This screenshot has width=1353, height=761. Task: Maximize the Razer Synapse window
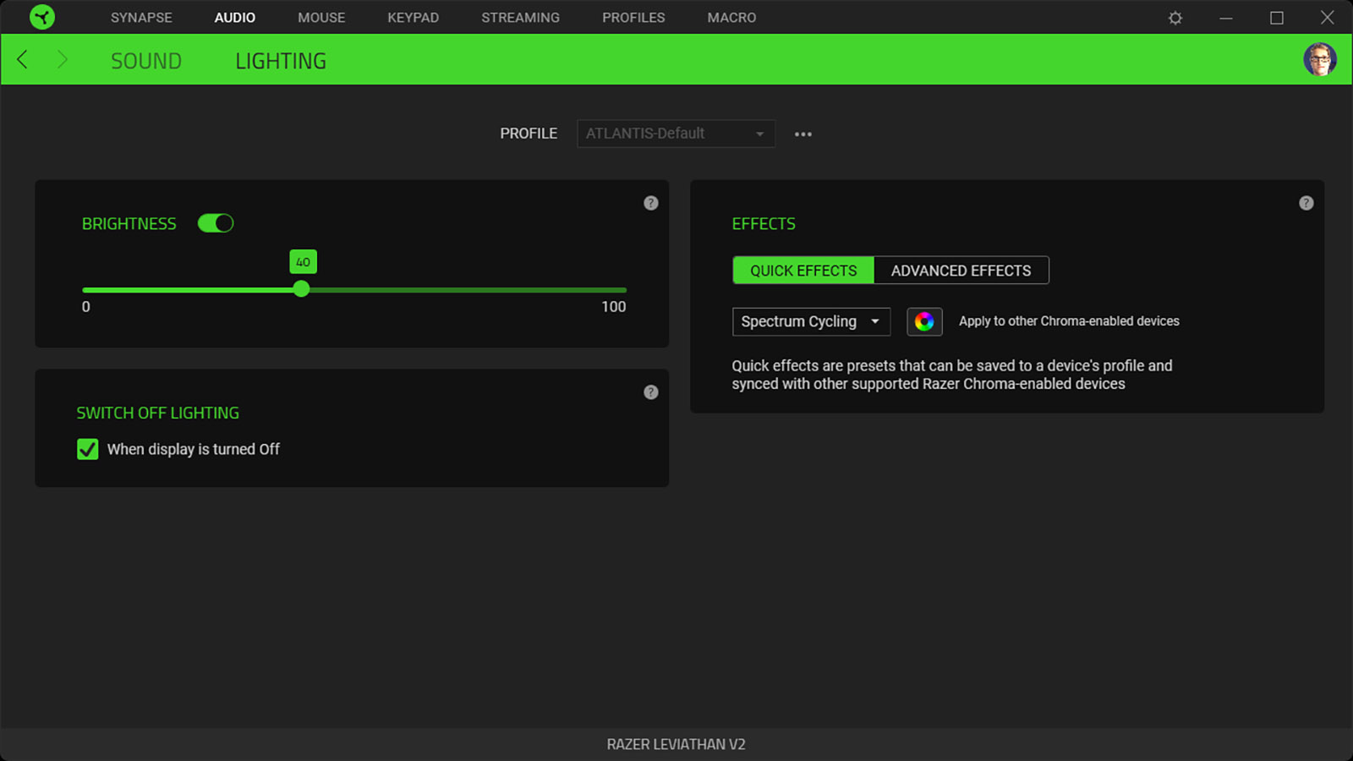point(1277,18)
